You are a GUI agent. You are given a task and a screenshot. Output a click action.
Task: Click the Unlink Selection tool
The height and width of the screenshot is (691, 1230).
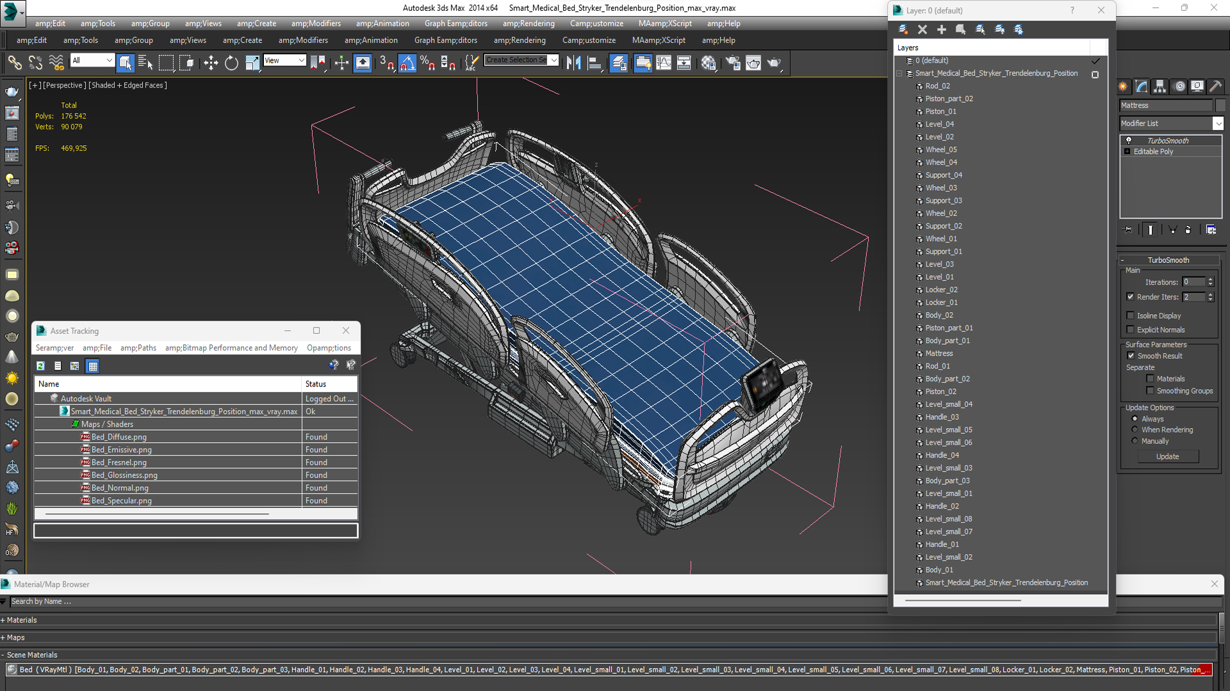coord(35,63)
